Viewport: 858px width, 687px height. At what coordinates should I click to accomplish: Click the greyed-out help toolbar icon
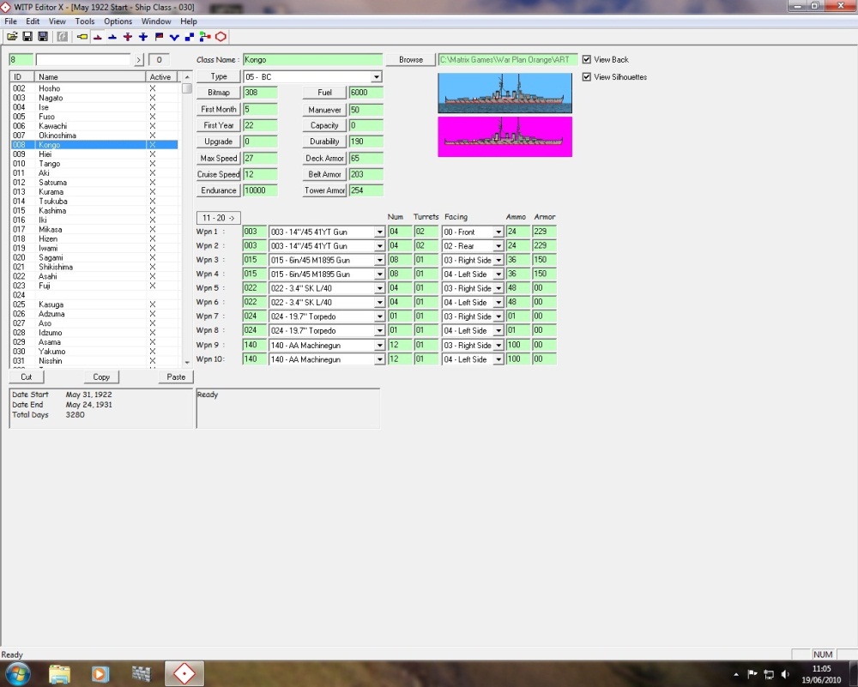[63, 37]
